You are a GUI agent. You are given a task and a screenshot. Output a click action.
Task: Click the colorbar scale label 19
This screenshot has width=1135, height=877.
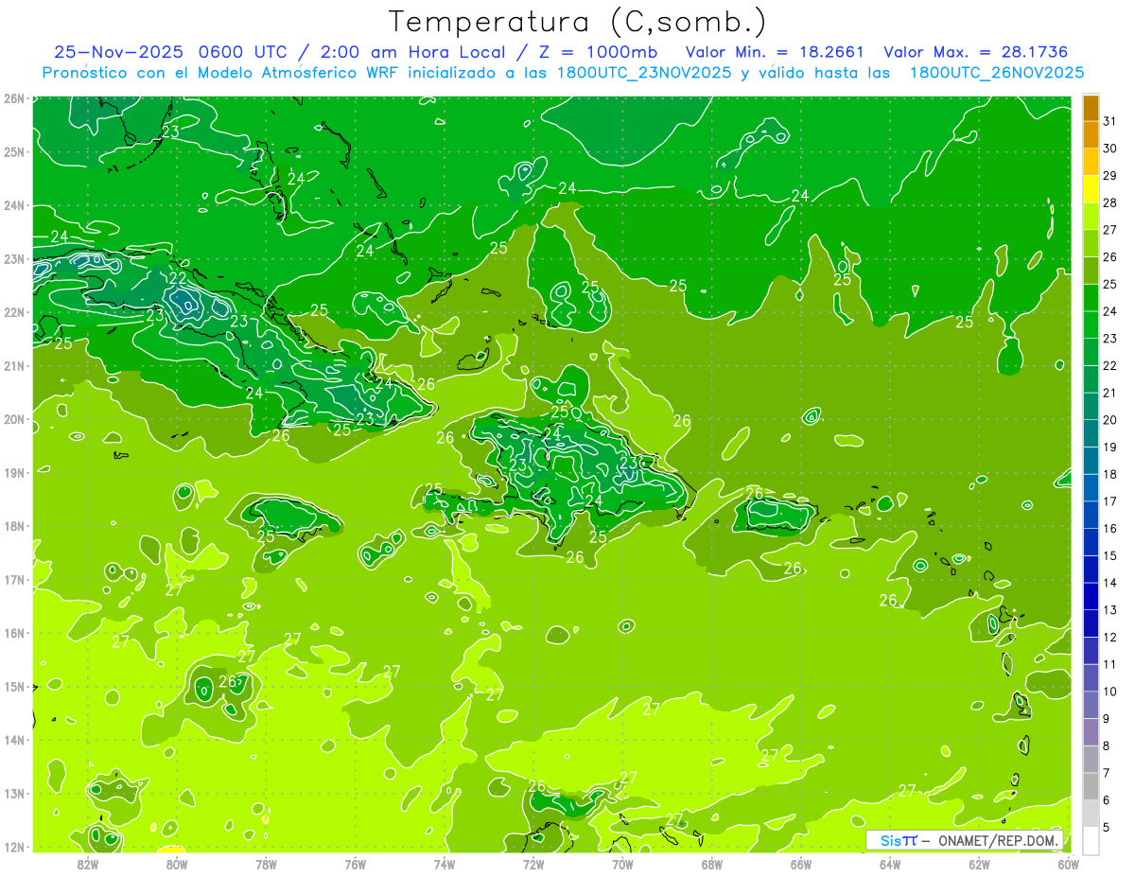tap(1110, 447)
